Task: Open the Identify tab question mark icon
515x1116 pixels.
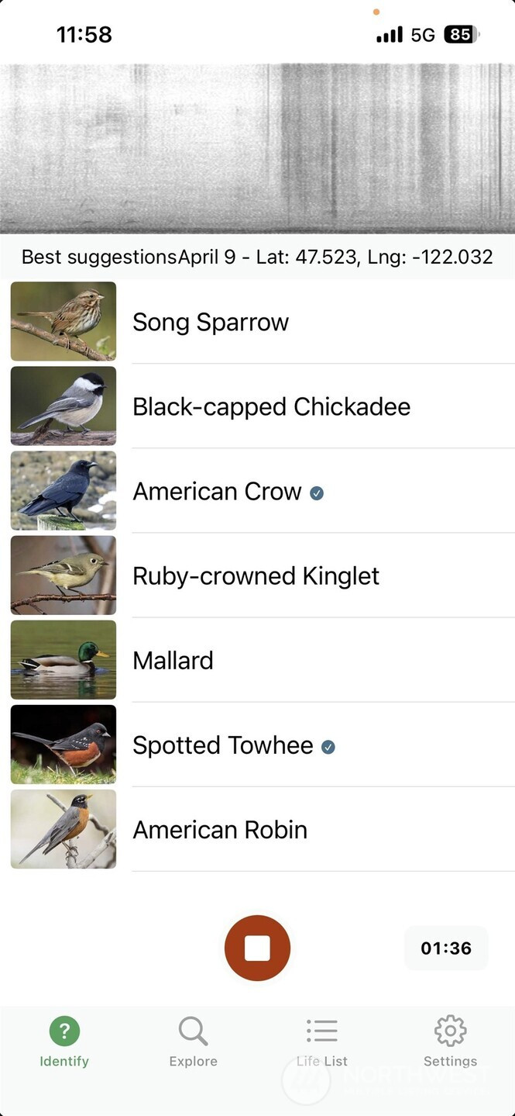Action: pyautogui.click(x=64, y=1031)
